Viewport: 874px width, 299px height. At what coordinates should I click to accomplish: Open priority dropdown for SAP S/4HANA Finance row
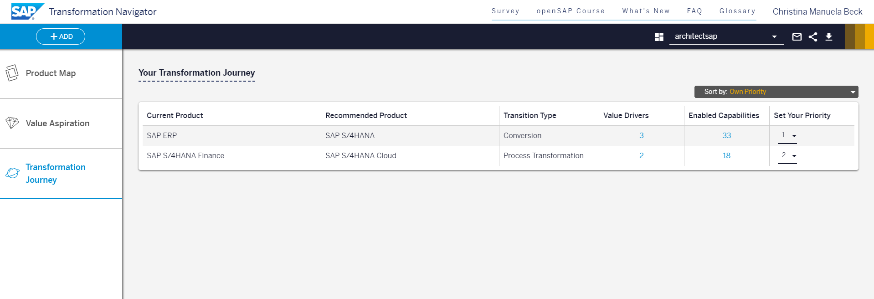point(787,156)
